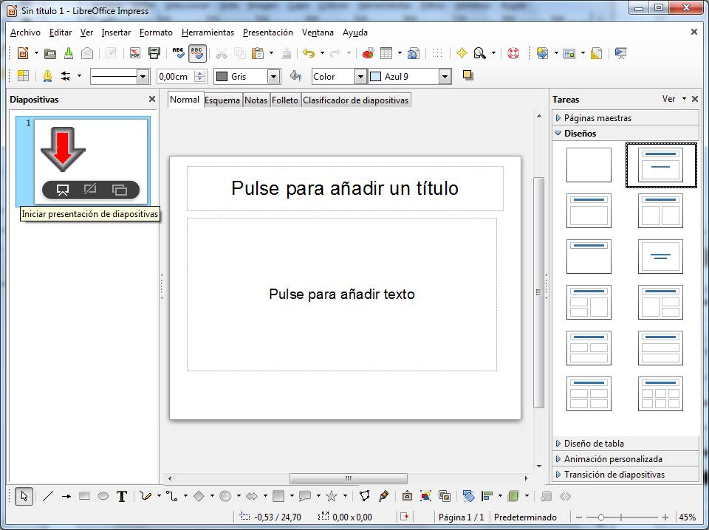Click Hide slide icon on thumbnail overlay
Screen dimensions: 709x530
(90, 189)
